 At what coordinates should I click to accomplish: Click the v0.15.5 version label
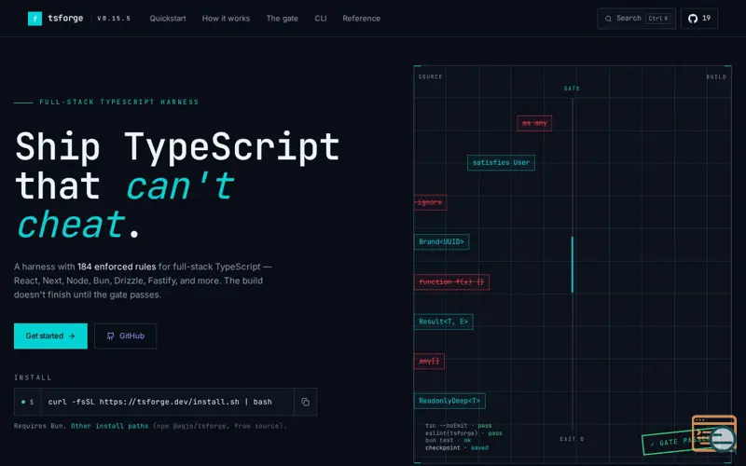click(x=114, y=19)
